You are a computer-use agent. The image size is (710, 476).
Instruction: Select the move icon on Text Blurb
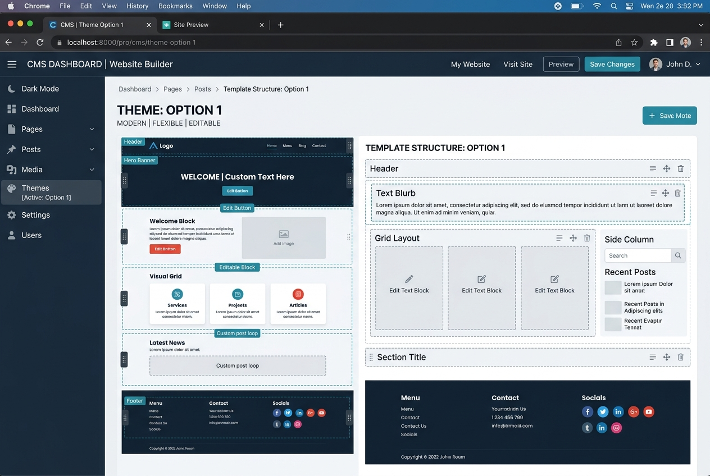click(x=665, y=193)
